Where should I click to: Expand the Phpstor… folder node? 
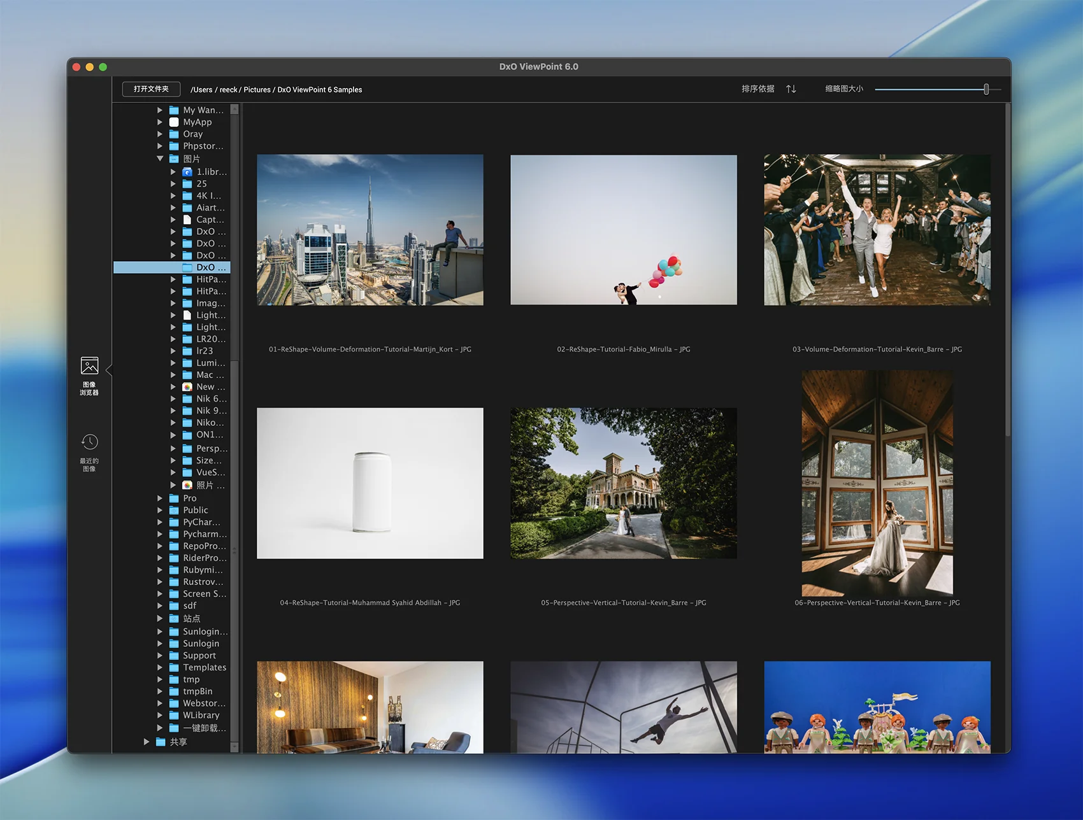point(160,146)
